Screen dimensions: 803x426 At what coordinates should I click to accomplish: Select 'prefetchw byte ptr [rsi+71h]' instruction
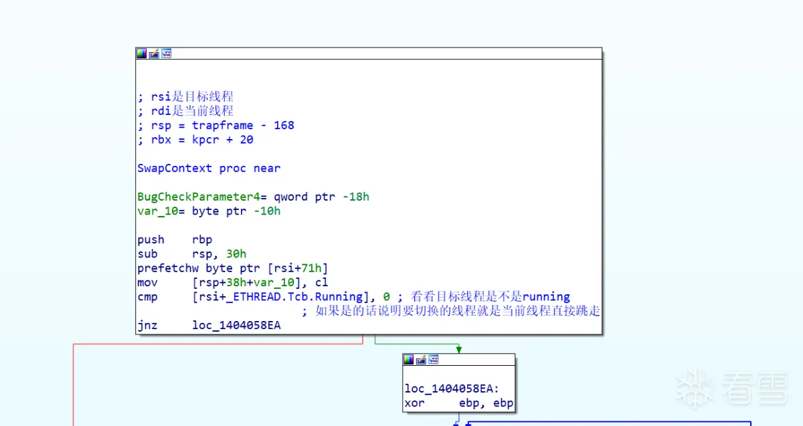(233, 268)
